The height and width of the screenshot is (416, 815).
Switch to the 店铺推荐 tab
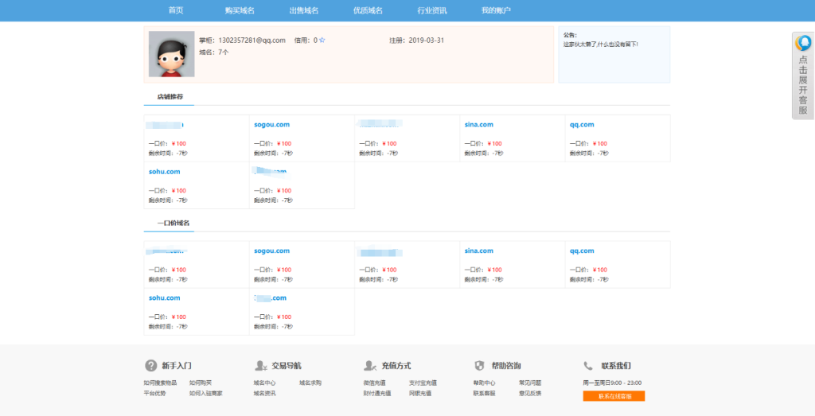point(170,97)
